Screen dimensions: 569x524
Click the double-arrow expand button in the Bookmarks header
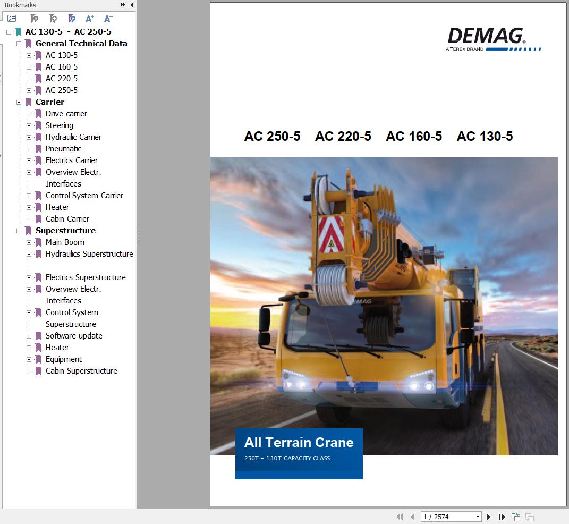pos(123,5)
